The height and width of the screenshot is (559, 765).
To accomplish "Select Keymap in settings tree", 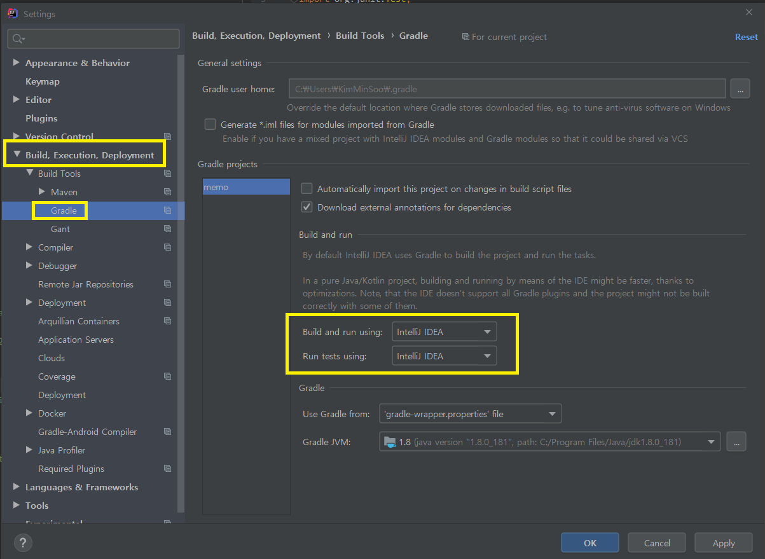I will (x=43, y=81).
